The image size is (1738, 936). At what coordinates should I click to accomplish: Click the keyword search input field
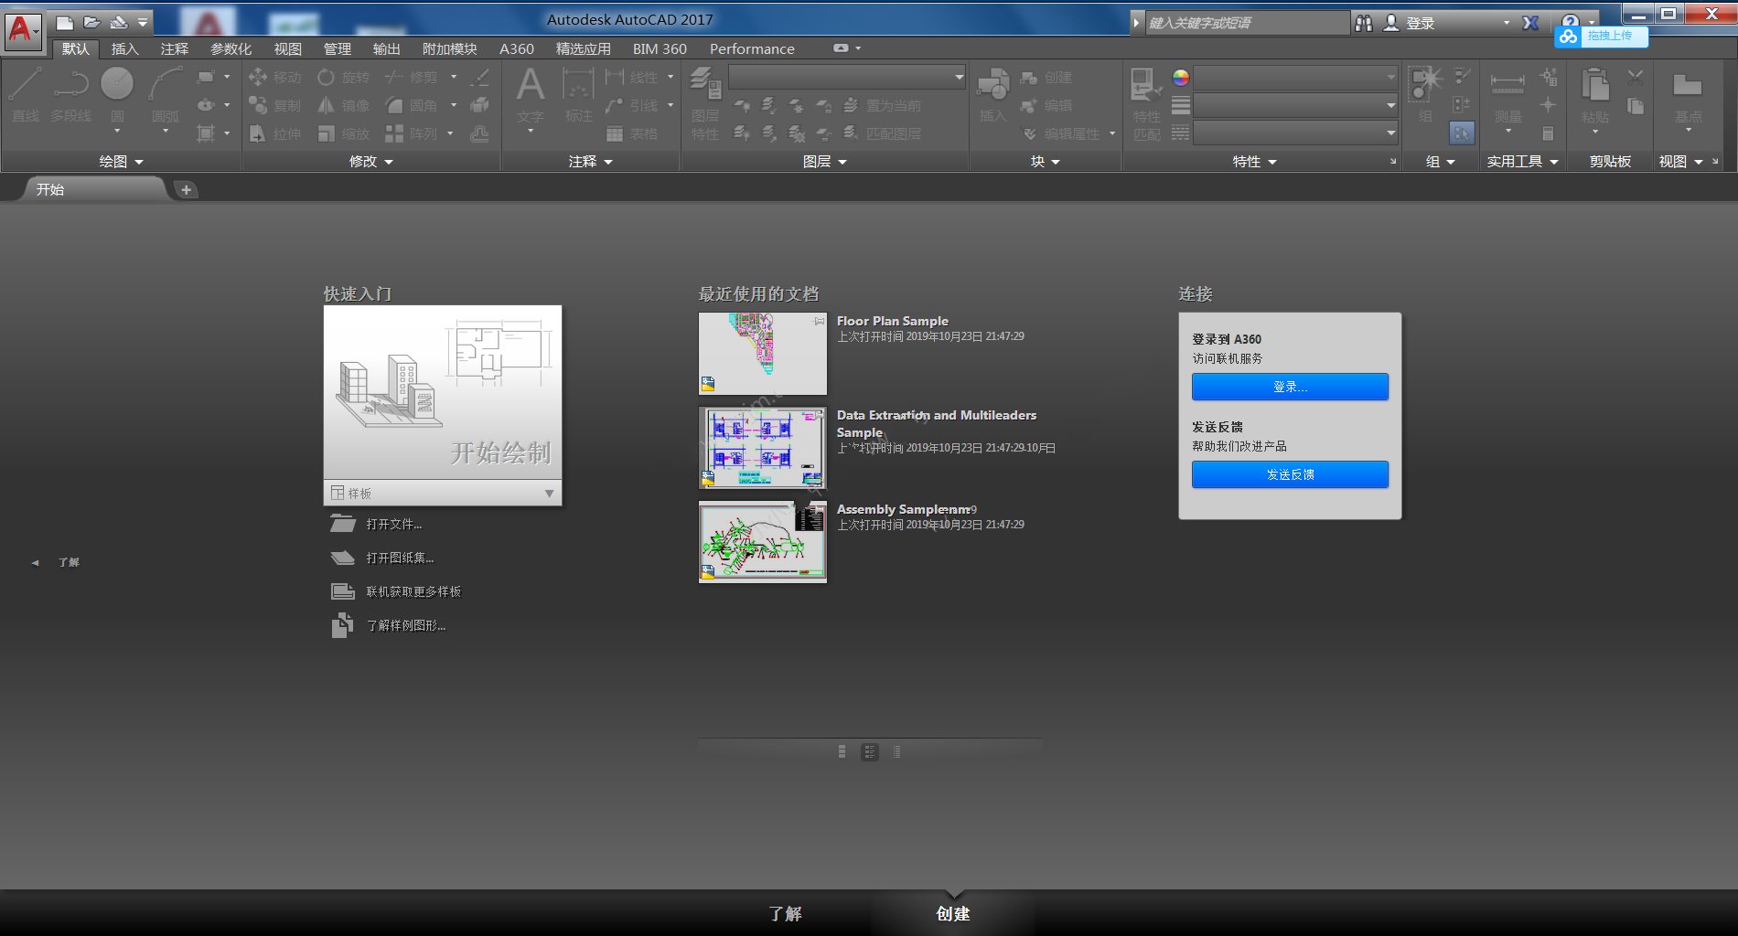point(1246,23)
